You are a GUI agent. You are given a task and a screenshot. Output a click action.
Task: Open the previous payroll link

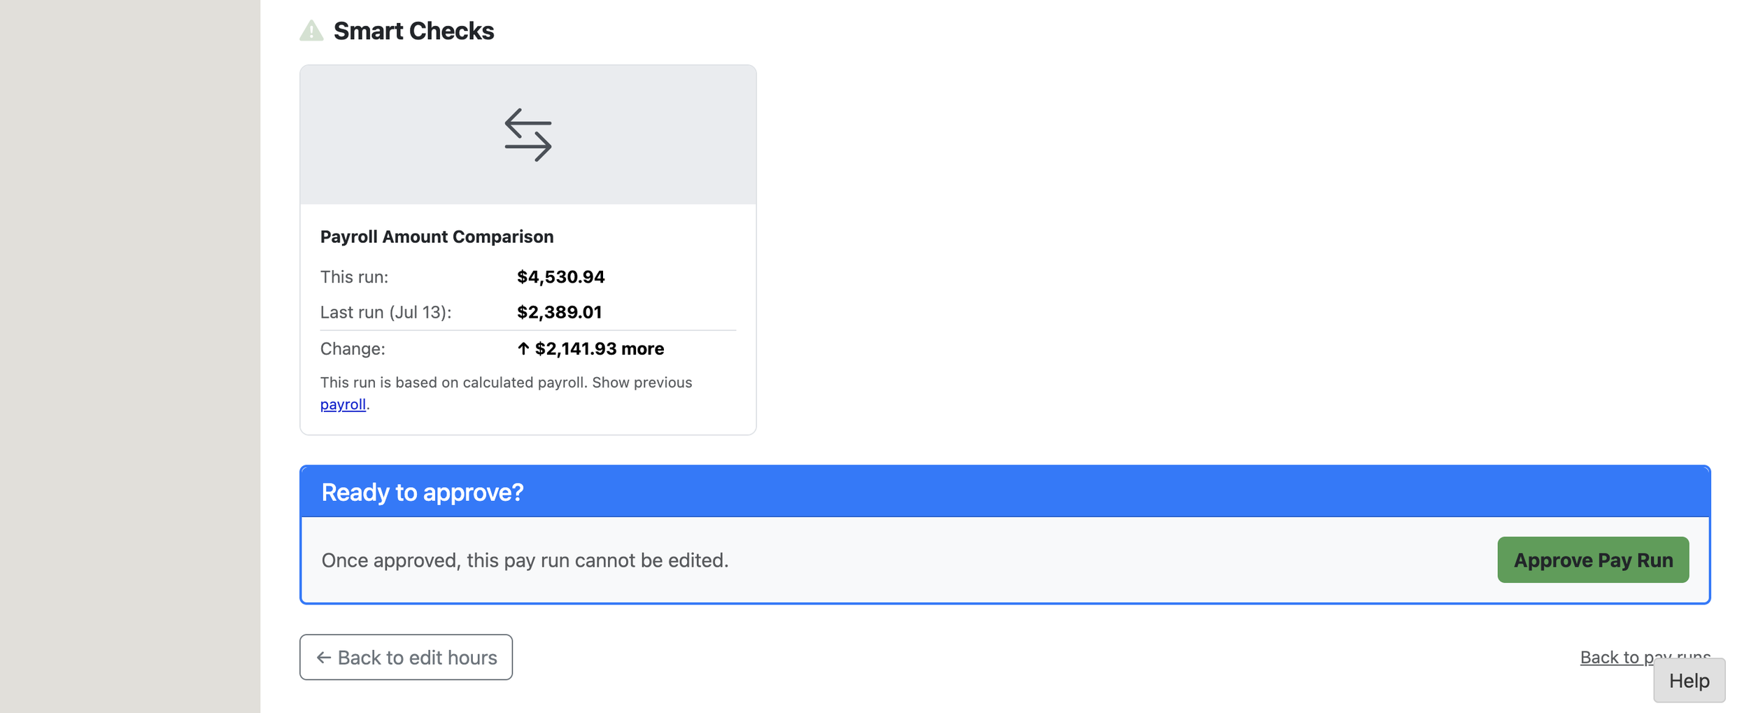coord(343,404)
